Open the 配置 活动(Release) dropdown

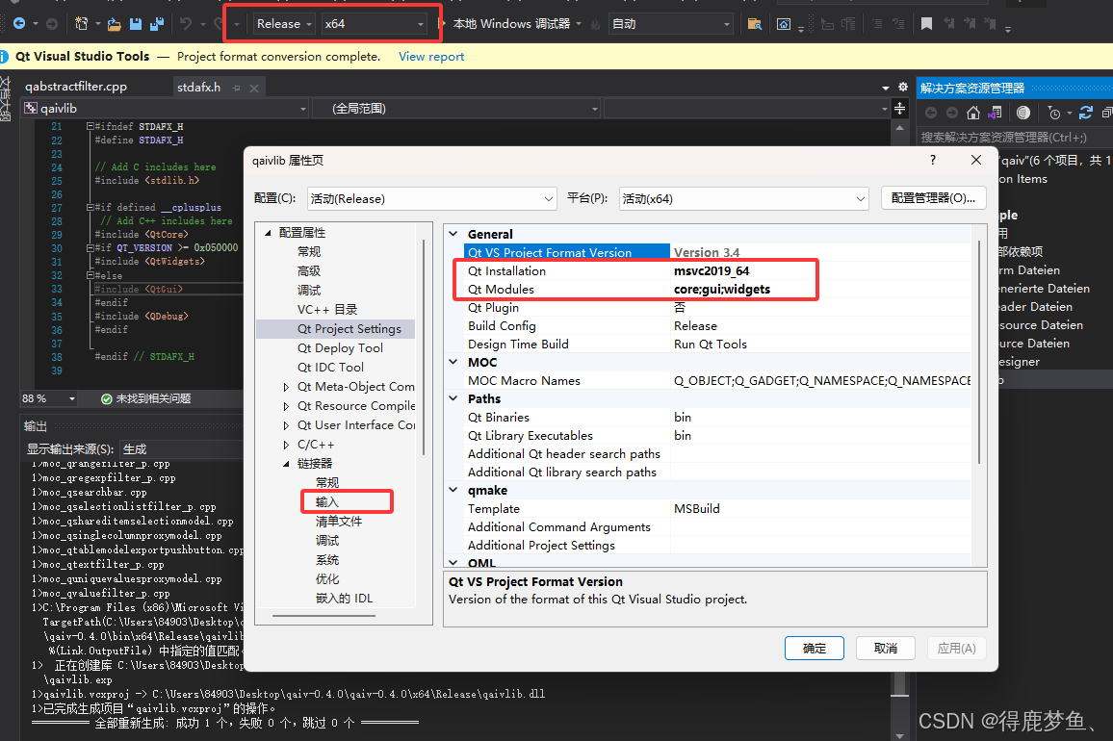(x=431, y=199)
